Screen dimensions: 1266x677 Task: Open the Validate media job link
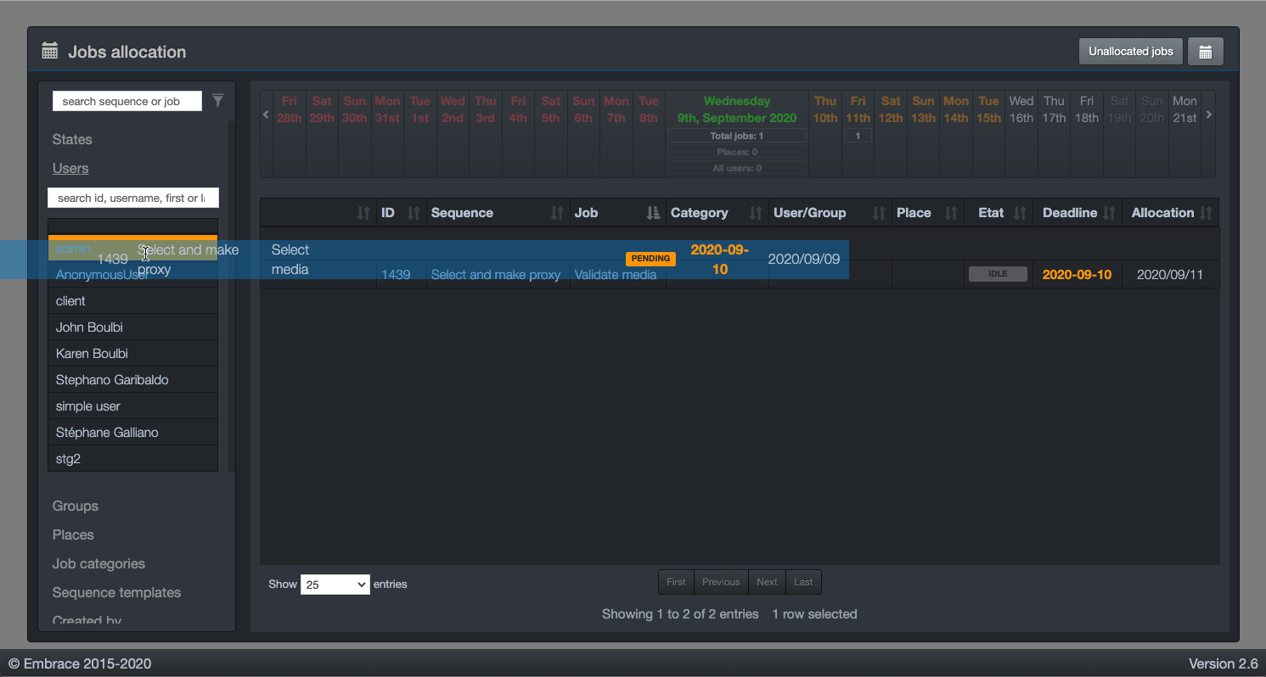(x=616, y=275)
